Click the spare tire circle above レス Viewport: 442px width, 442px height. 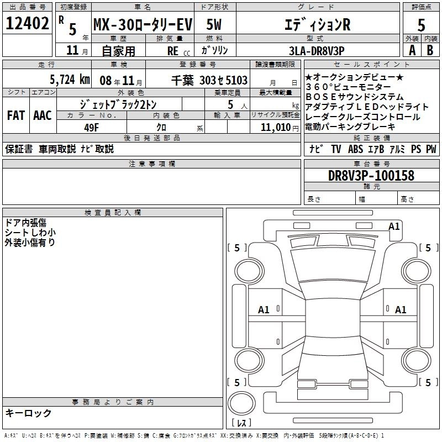(x=242, y=404)
